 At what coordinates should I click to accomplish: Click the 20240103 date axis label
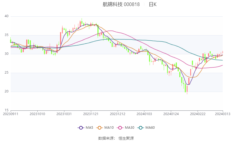point(144,113)
